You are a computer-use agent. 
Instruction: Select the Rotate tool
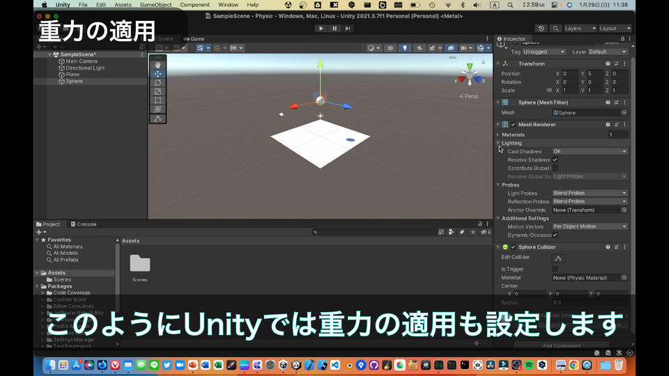coord(158,83)
